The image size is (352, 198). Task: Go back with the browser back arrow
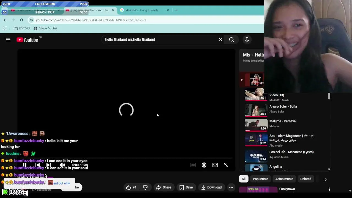(x=5, y=20)
